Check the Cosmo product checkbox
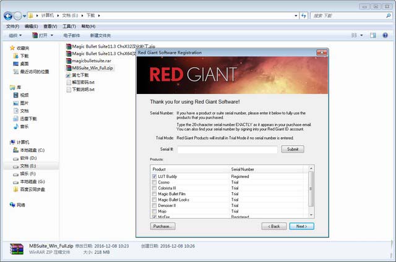Image resolution: width=396 pixels, height=262 pixels. click(154, 182)
